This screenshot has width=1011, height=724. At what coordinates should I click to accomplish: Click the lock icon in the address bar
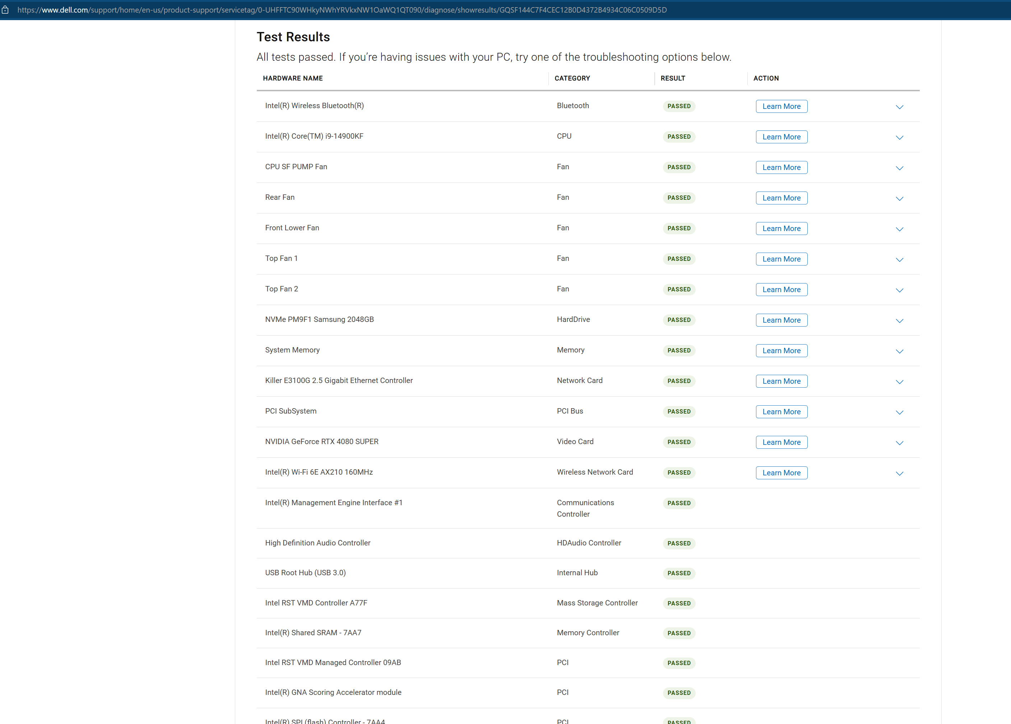[5, 10]
